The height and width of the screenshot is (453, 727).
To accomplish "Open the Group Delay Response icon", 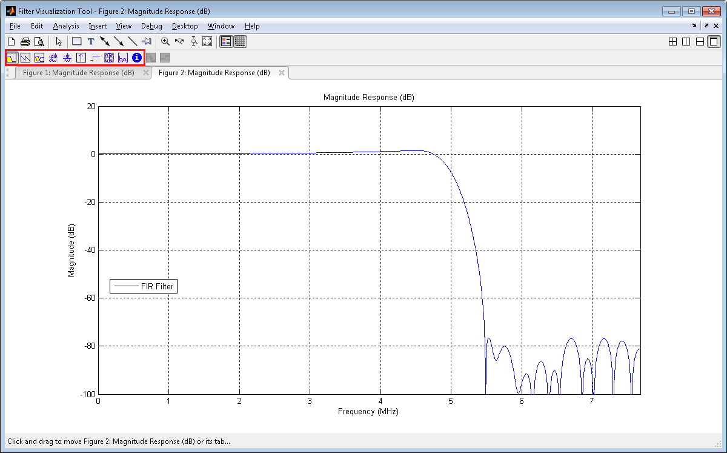I will coord(53,58).
